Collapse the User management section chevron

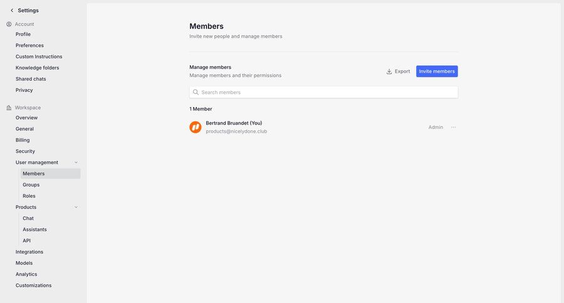click(x=76, y=163)
